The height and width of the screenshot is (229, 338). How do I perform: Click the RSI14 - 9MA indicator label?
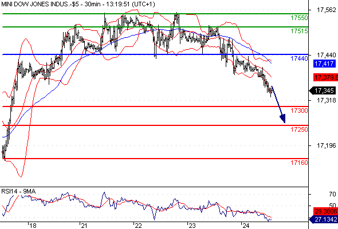point(18,191)
